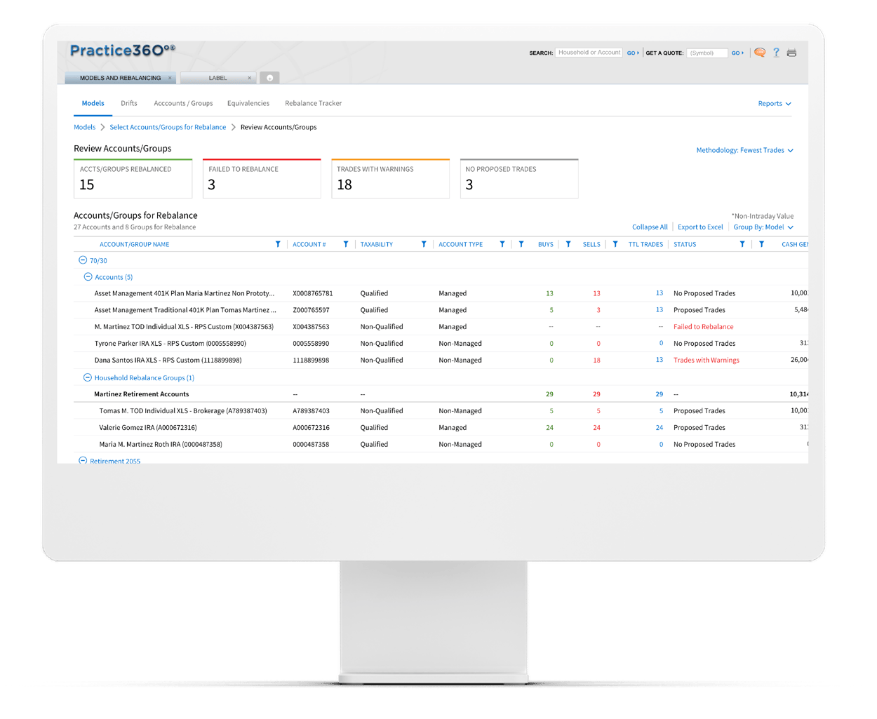Click GO next to Get a Quote

(737, 53)
